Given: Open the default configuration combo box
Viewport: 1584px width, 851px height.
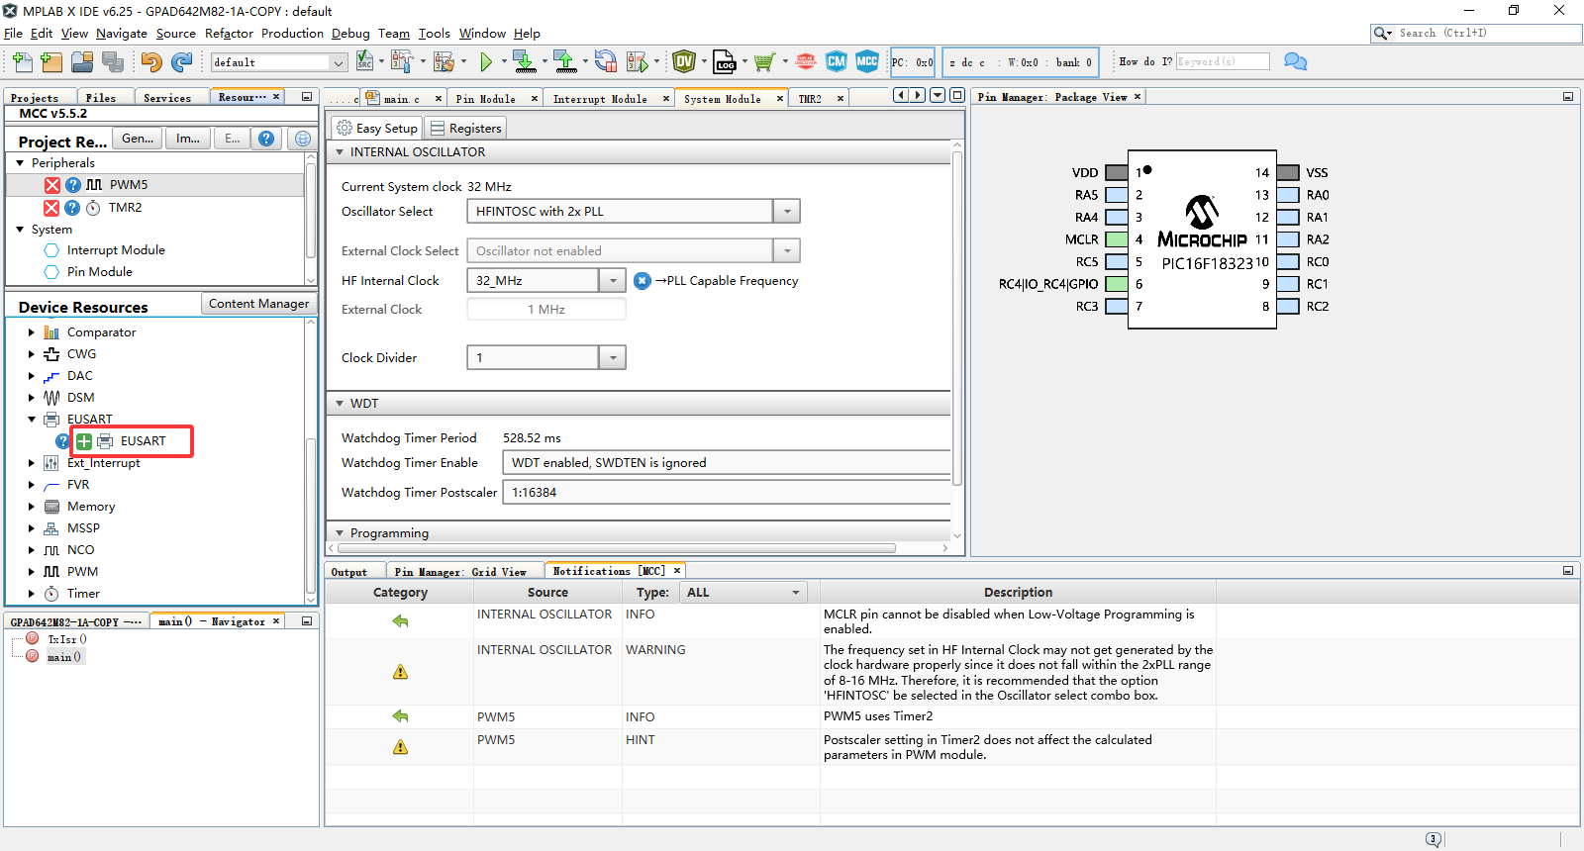Looking at the screenshot, I should [x=279, y=62].
